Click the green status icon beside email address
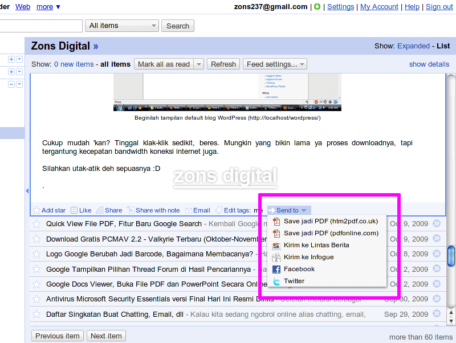 coord(317,6)
